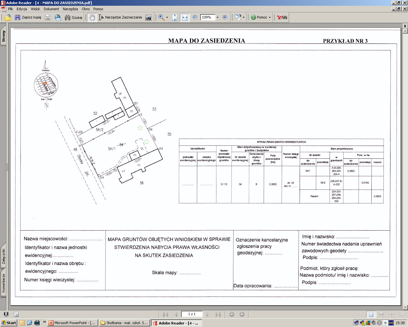Go to previous page button
The image size is (408, 327).
[x=176, y=314]
